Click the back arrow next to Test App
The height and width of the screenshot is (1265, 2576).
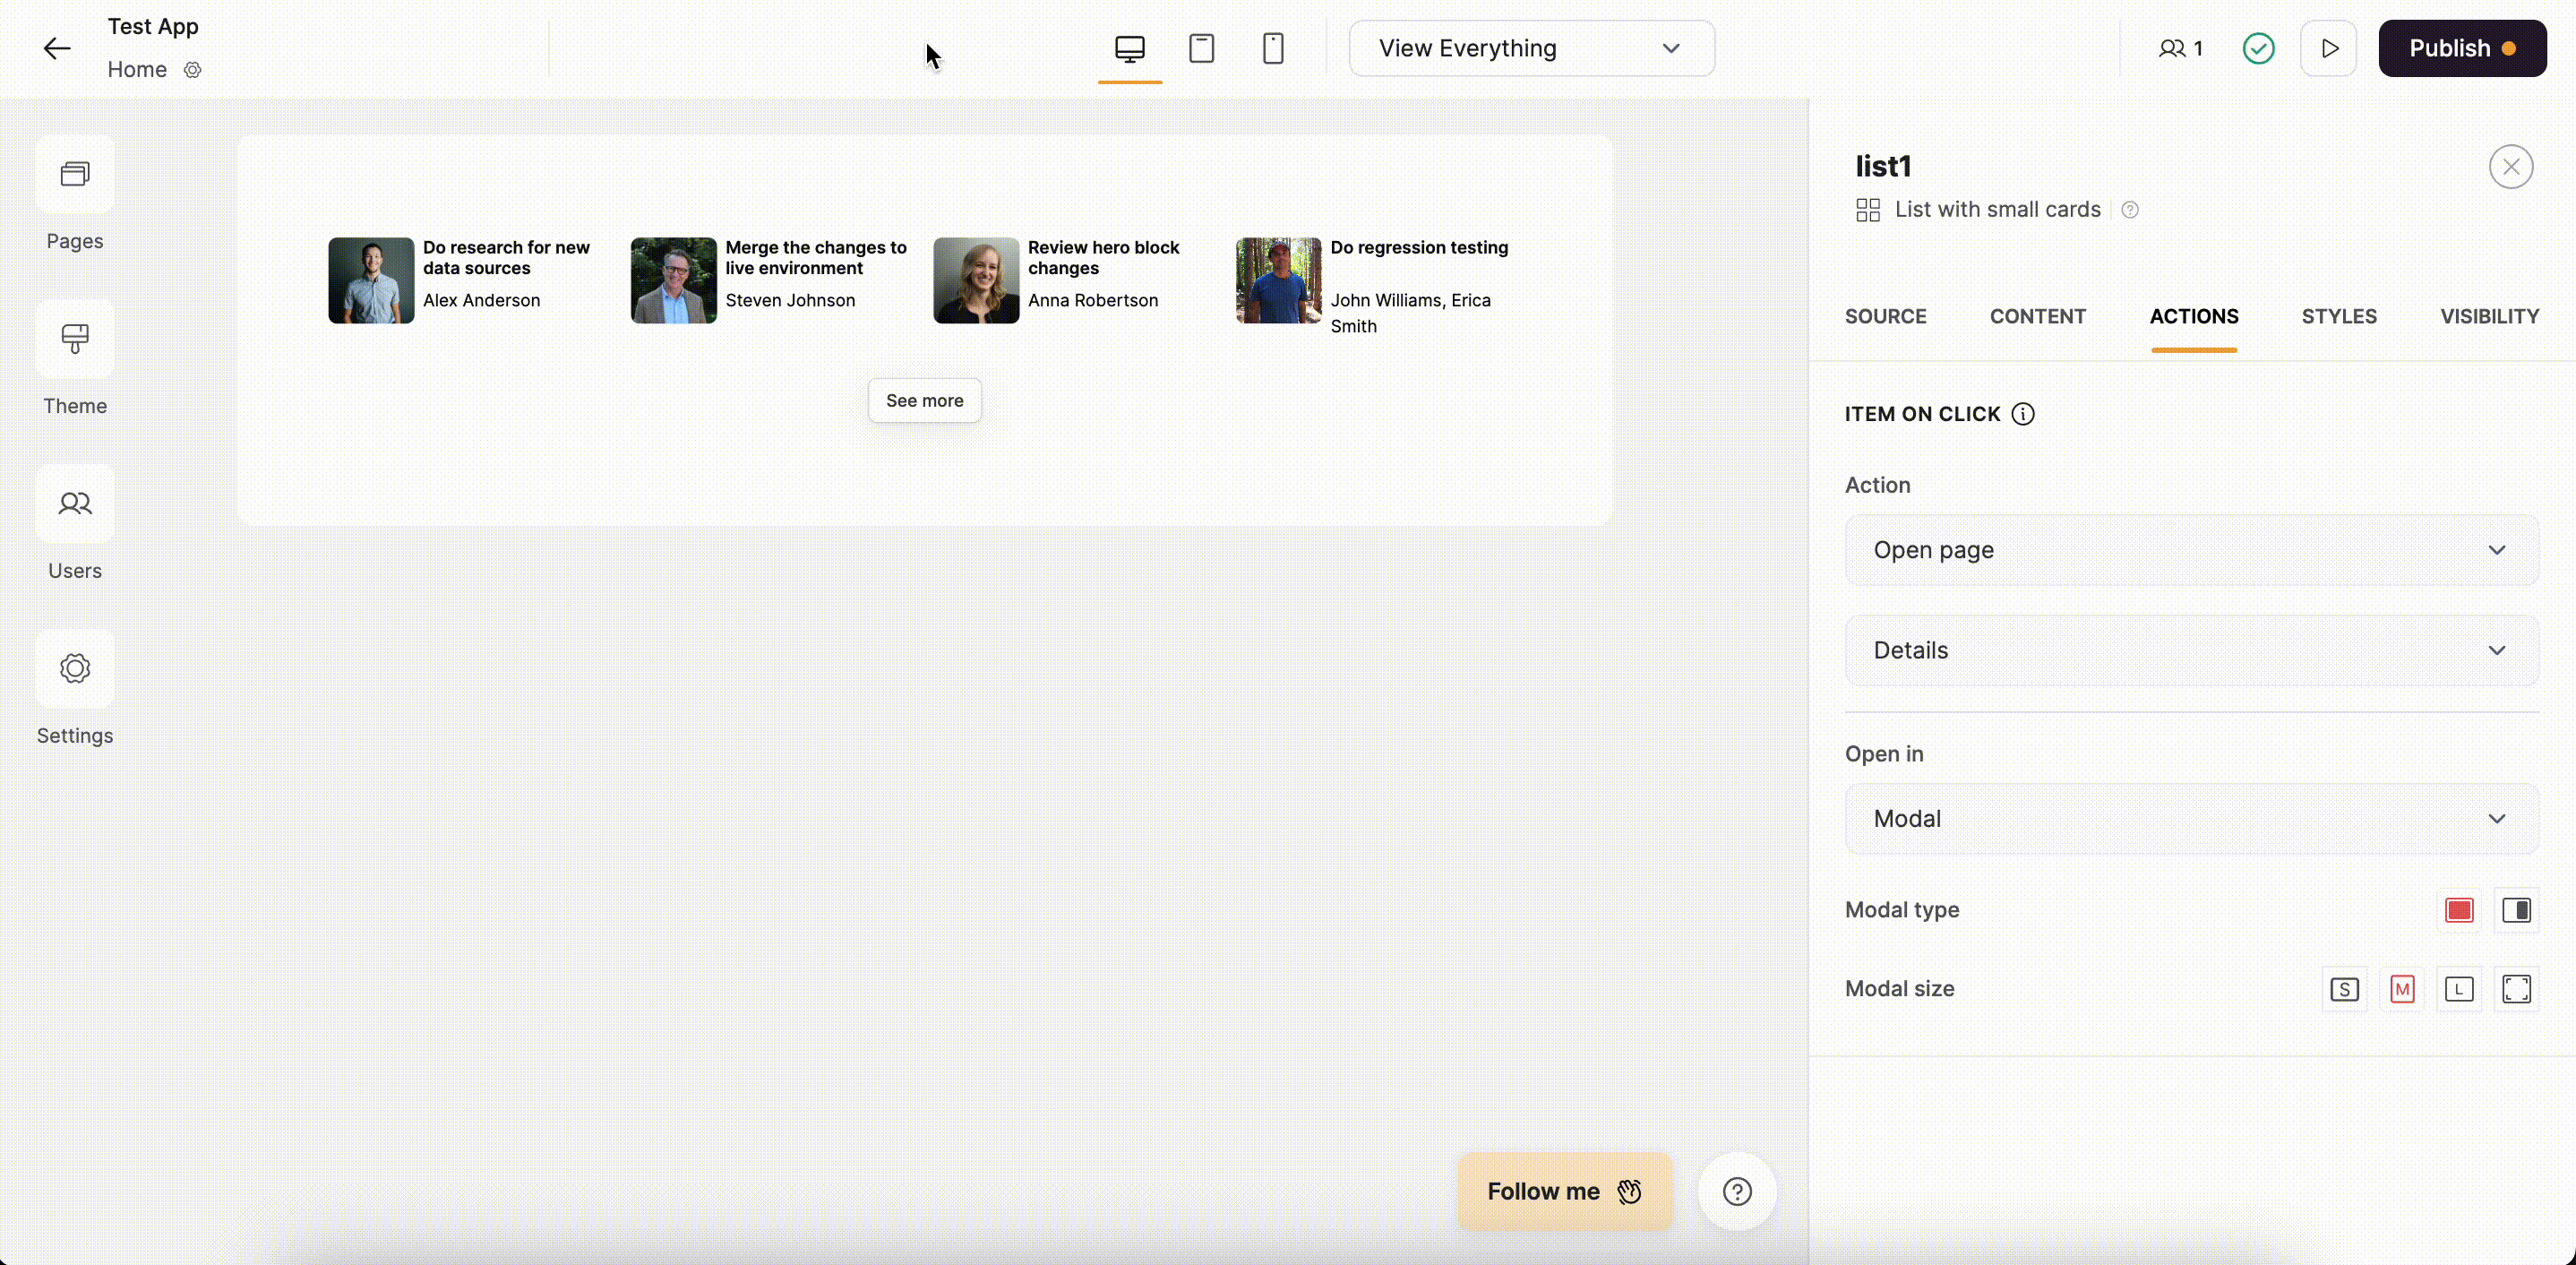pyautogui.click(x=56, y=48)
